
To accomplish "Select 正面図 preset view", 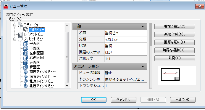I will coord(35,62).
